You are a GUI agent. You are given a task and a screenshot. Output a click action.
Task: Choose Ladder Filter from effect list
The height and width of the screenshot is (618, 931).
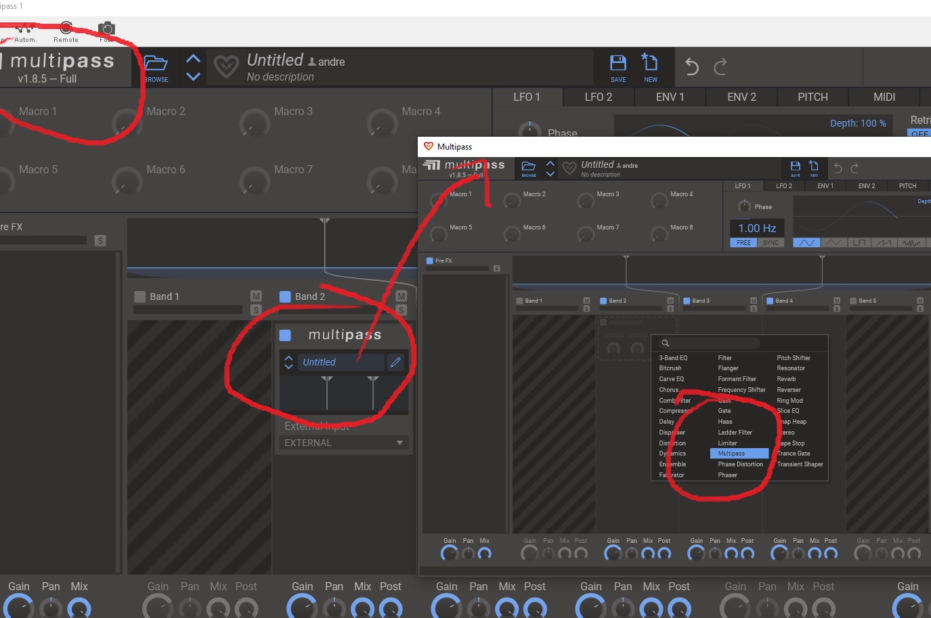coord(735,433)
